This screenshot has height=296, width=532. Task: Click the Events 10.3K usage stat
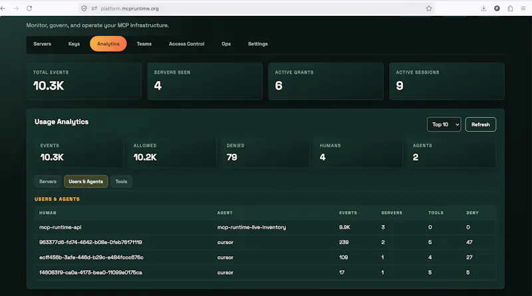[78, 153]
